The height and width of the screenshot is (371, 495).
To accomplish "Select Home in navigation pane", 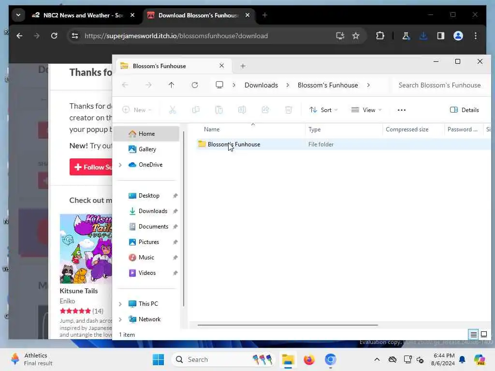I will (146, 134).
